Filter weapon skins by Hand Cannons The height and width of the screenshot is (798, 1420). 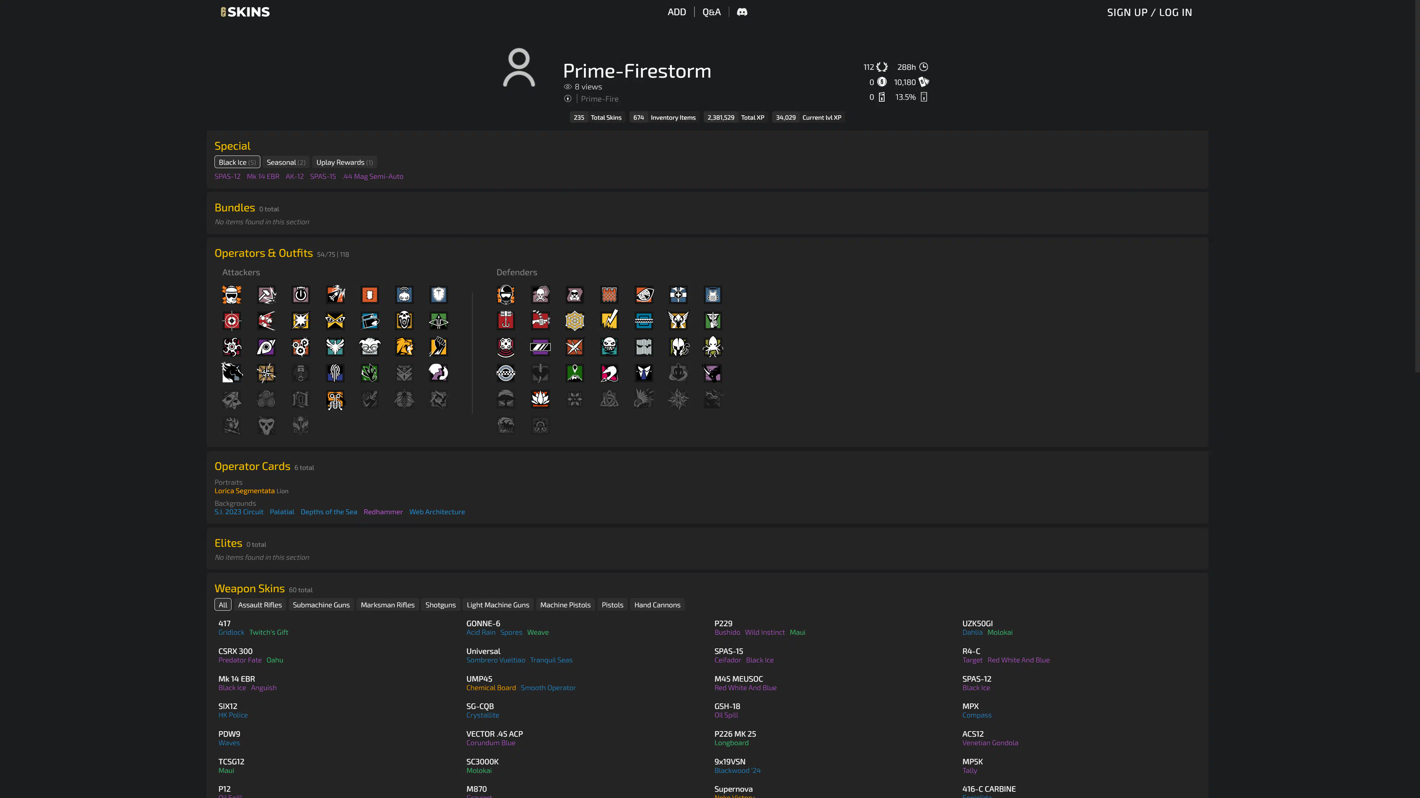tap(657, 605)
